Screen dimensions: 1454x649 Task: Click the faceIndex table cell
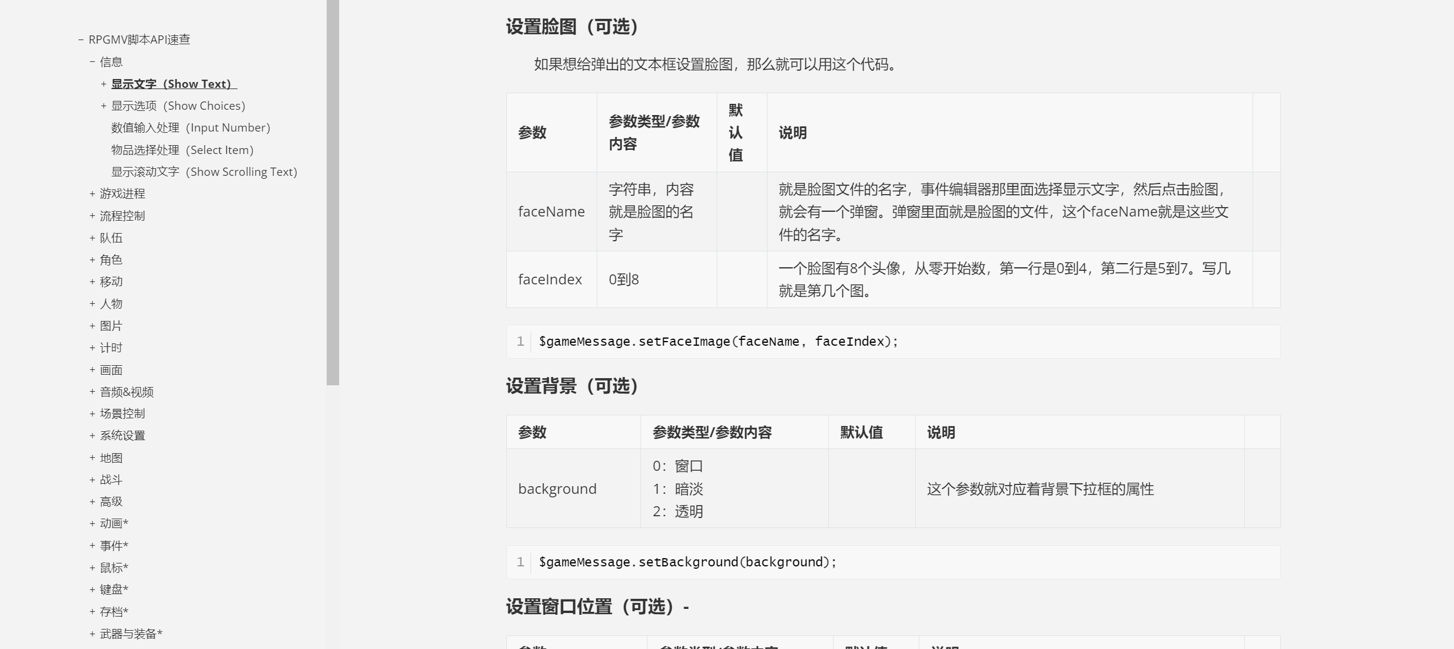tap(552, 280)
